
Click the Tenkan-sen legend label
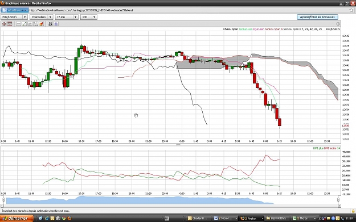(245, 29)
